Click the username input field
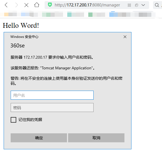The height and width of the screenshot is (151, 162). [52, 95]
